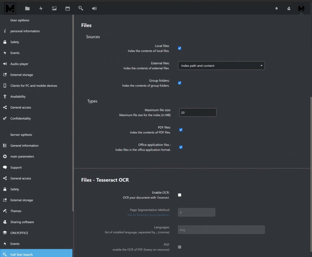Click the Sources subheading
The image size is (312, 257).
point(93,37)
